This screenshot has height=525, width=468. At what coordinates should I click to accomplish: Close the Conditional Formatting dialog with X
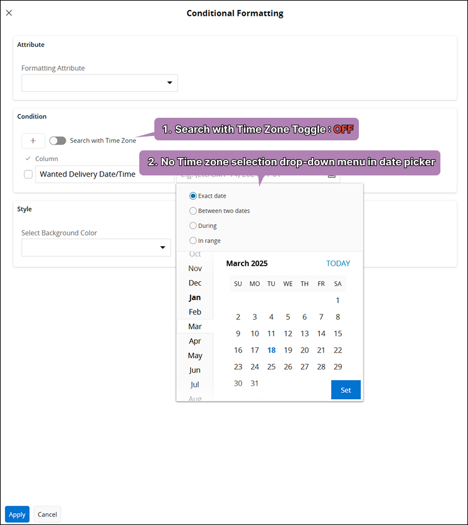coord(9,13)
